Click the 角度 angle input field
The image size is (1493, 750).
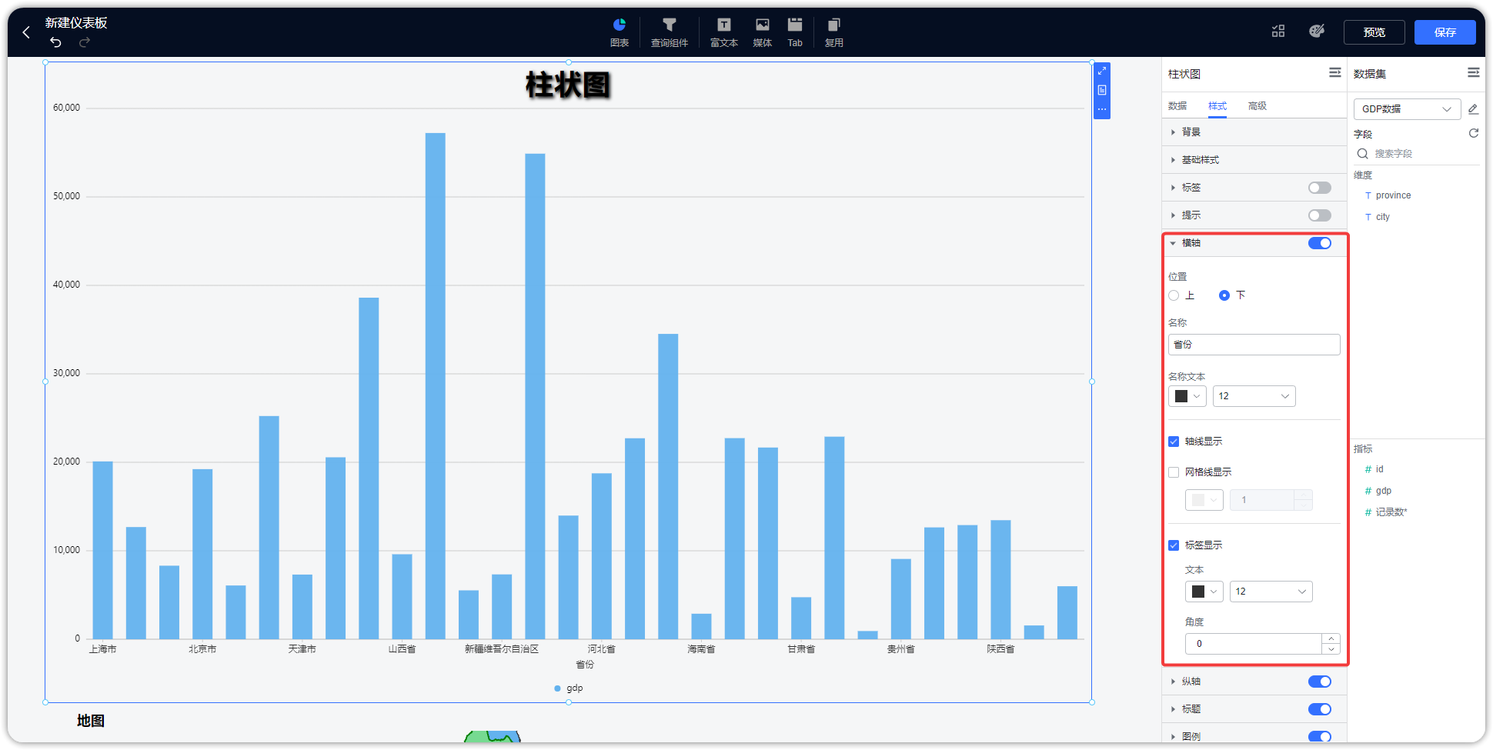[1254, 644]
